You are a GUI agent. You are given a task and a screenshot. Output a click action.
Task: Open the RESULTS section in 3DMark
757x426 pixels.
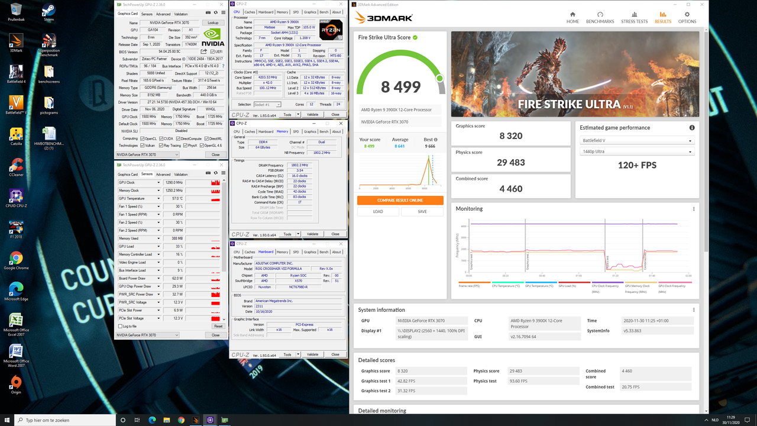tap(663, 17)
